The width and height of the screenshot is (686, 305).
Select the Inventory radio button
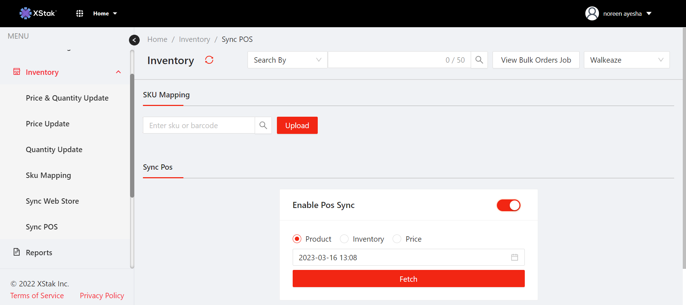click(x=344, y=239)
